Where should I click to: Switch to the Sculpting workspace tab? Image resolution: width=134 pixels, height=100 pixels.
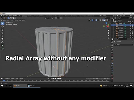click(x=36, y=16)
